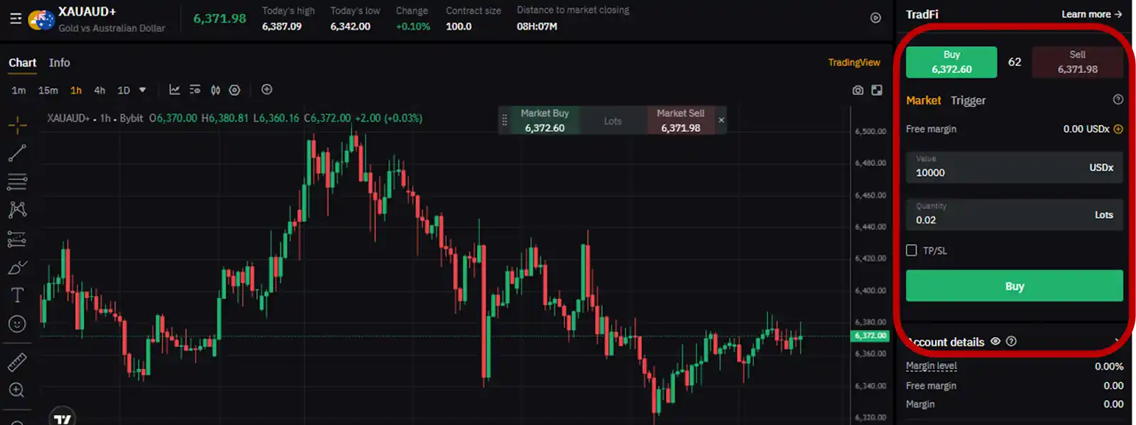Grab the quick trade panel drag handle
The height and width of the screenshot is (425, 1136).
pos(505,121)
